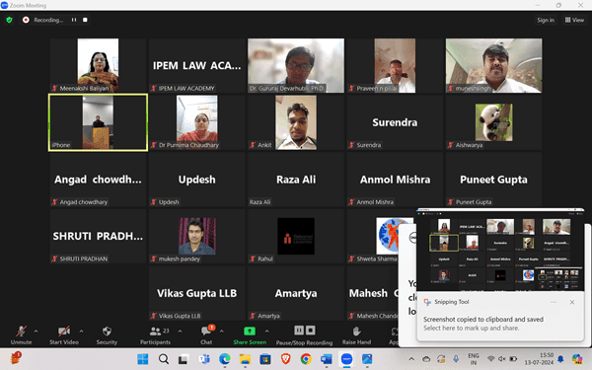Select the highlighted iPhone speaker tile
This screenshot has width=592, height=370.
point(98,122)
